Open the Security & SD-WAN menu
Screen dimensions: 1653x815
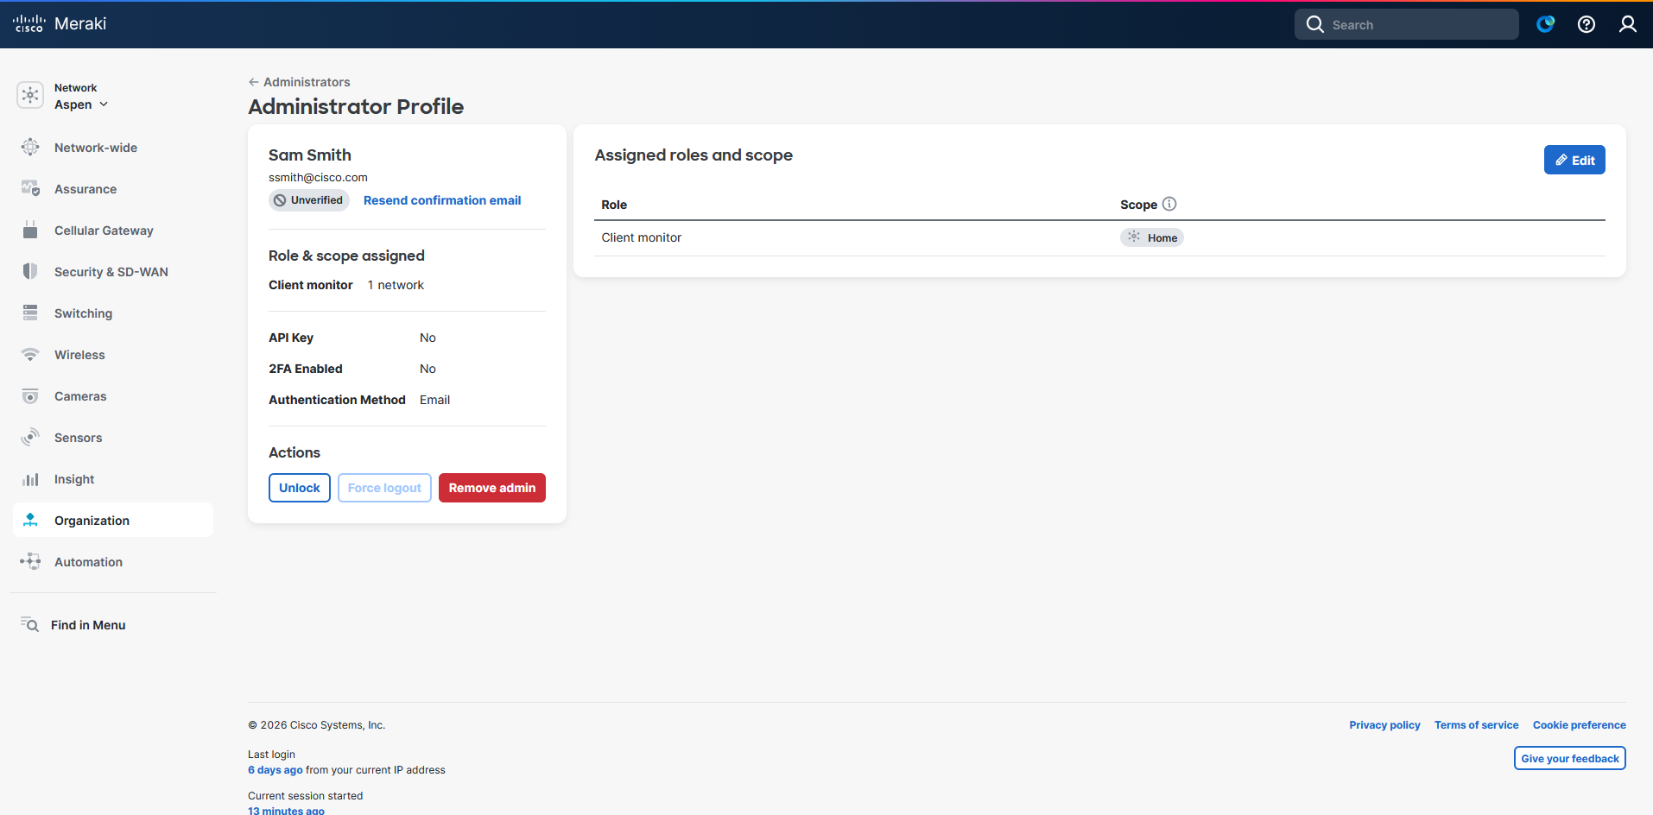111,272
